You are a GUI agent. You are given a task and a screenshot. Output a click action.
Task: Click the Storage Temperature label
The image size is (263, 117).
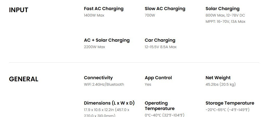tap(230, 103)
